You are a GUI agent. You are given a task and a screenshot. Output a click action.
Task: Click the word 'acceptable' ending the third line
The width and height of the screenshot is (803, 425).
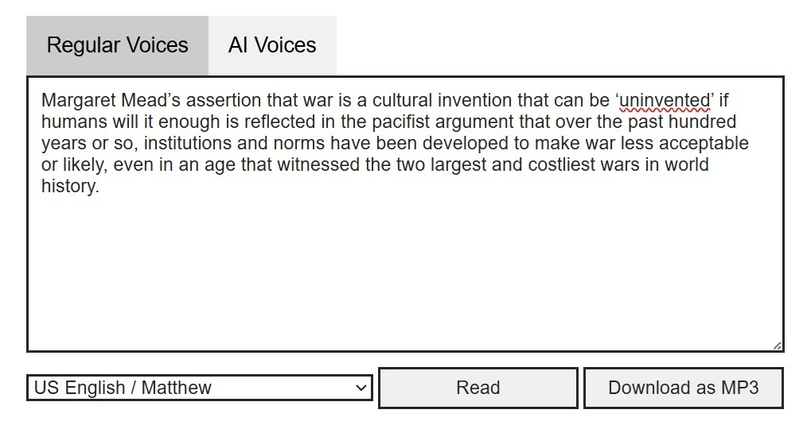[704, 143]
